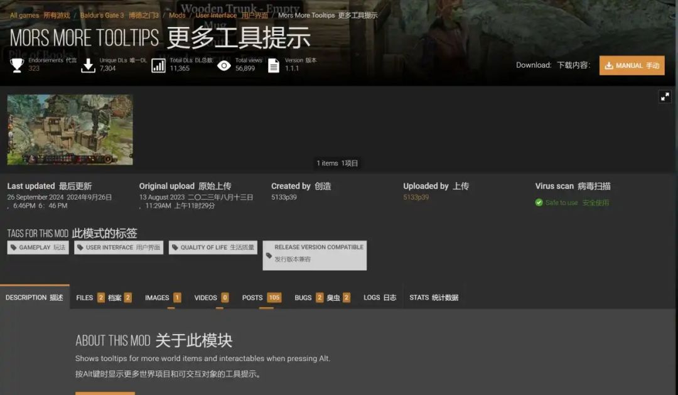Click the Unique DLs download arrow icon
678x395 pixels.
[88, 65]
